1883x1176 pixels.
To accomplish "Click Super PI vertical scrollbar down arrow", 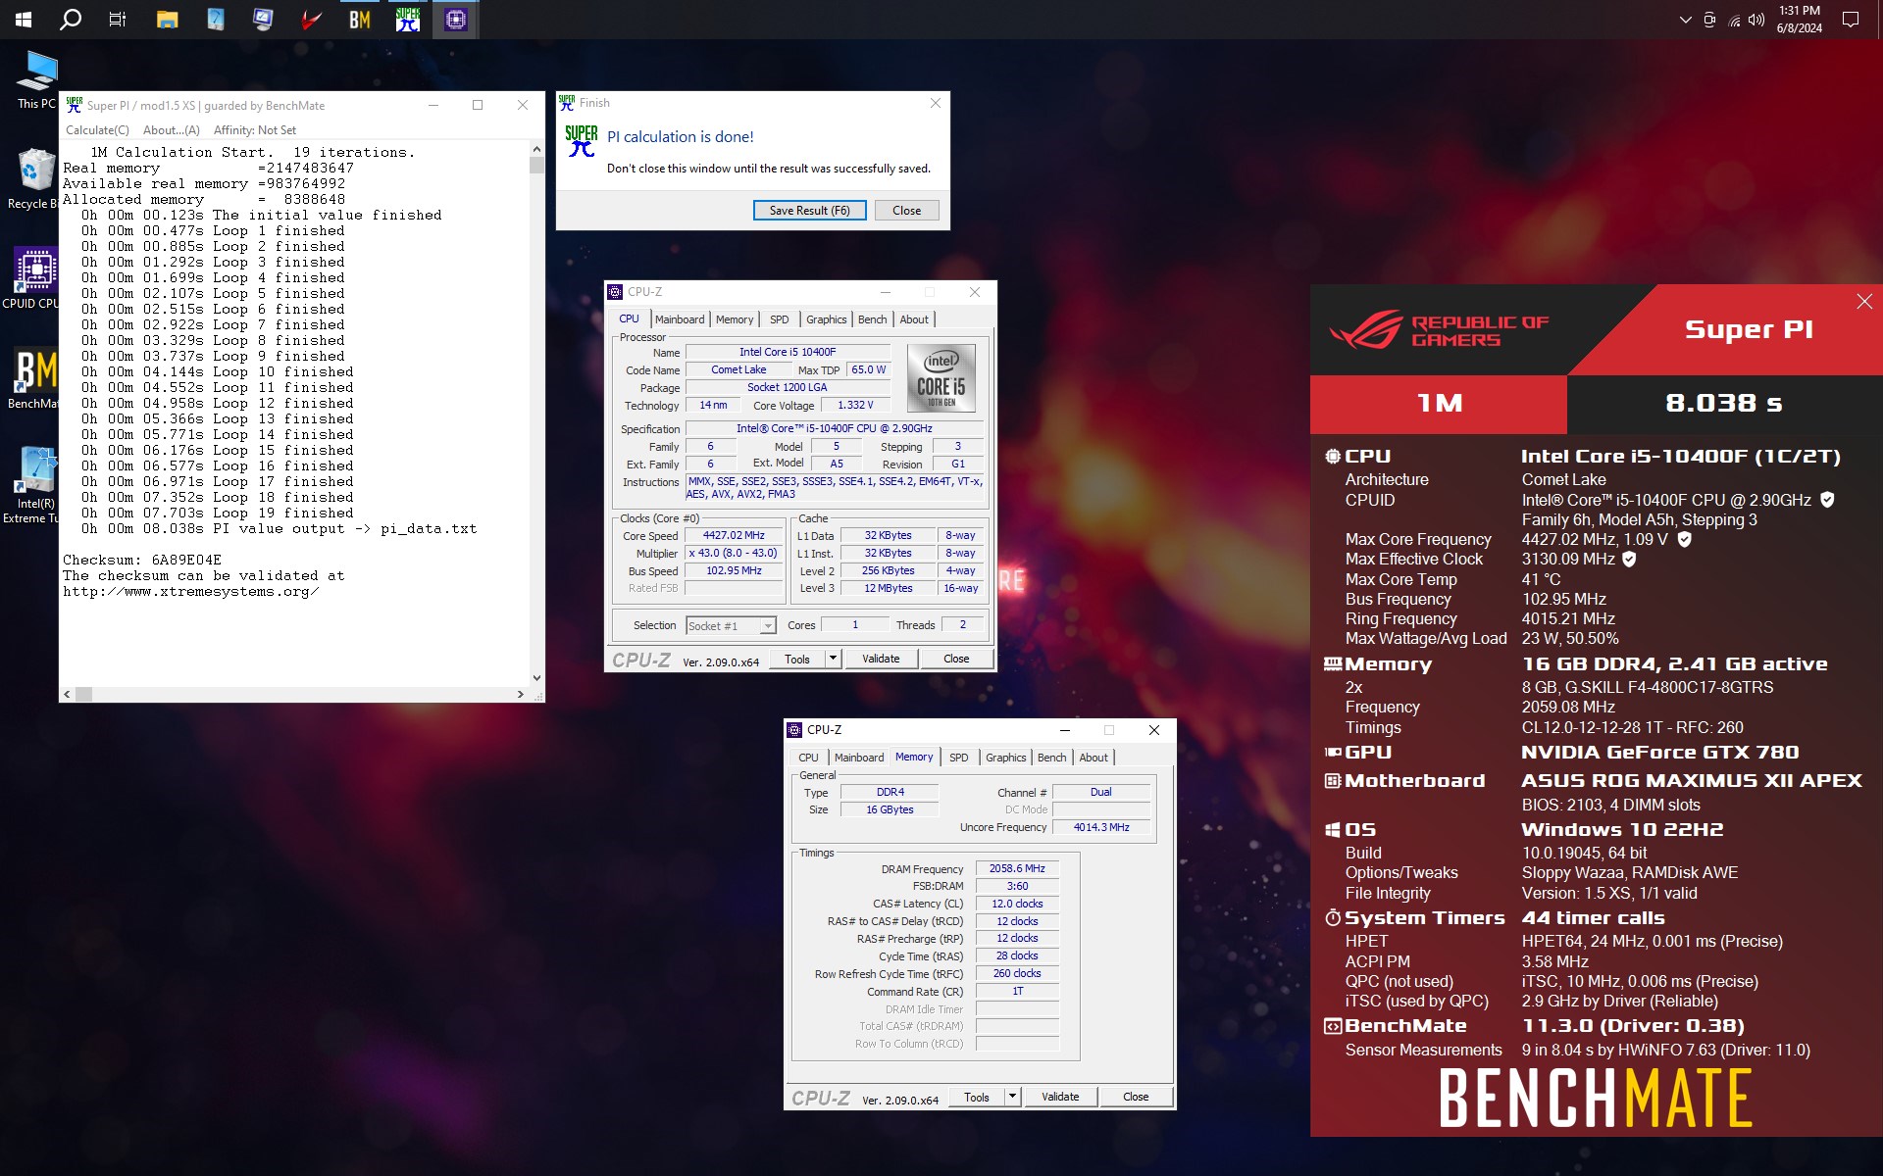I will coord(536,677).
